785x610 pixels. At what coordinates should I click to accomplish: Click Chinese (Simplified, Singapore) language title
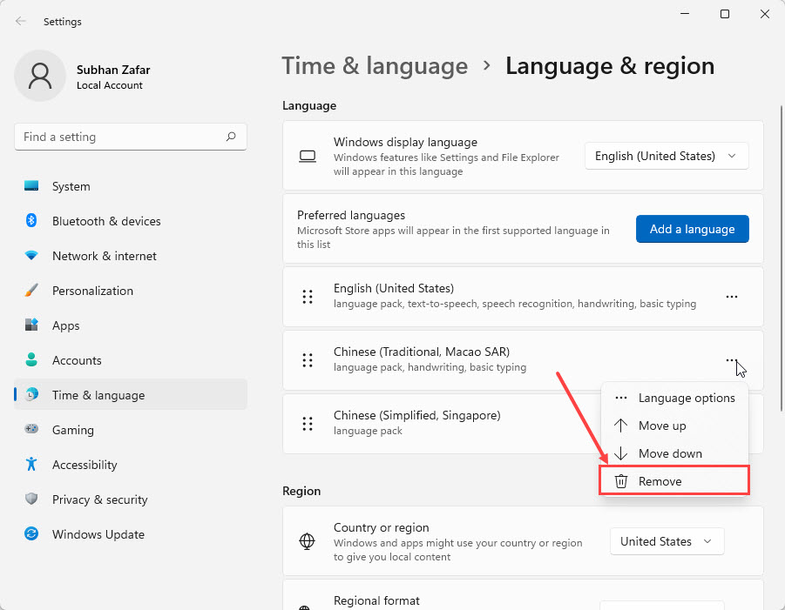(x=417, y=415)
